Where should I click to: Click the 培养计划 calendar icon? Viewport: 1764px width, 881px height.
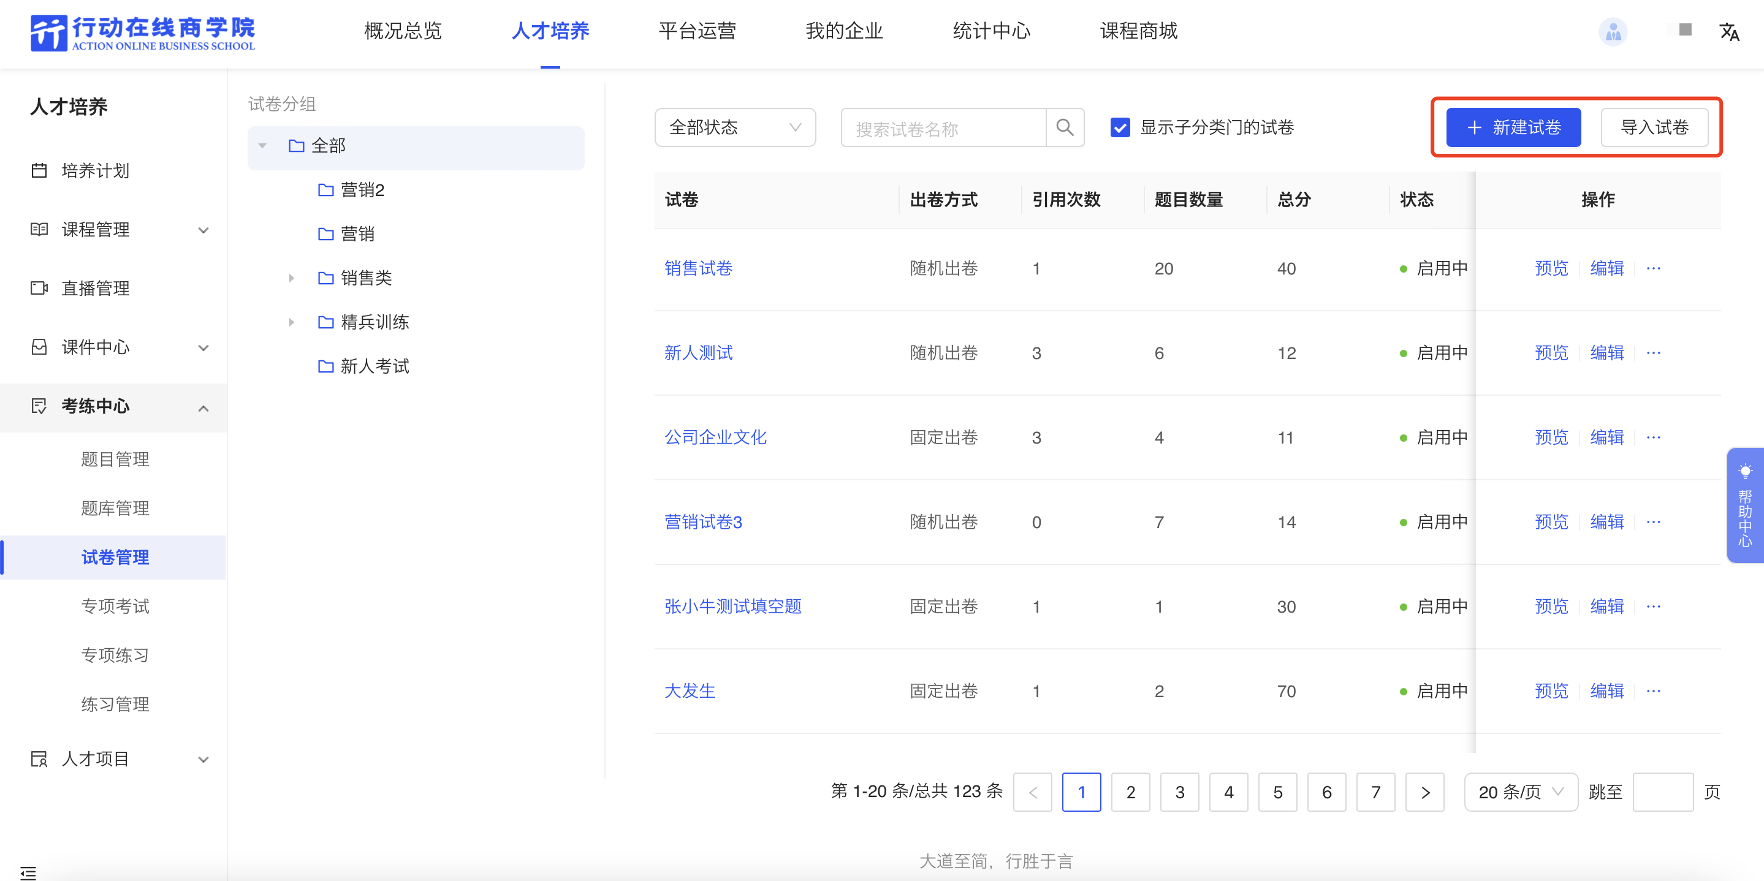click(x=39, y=170)
